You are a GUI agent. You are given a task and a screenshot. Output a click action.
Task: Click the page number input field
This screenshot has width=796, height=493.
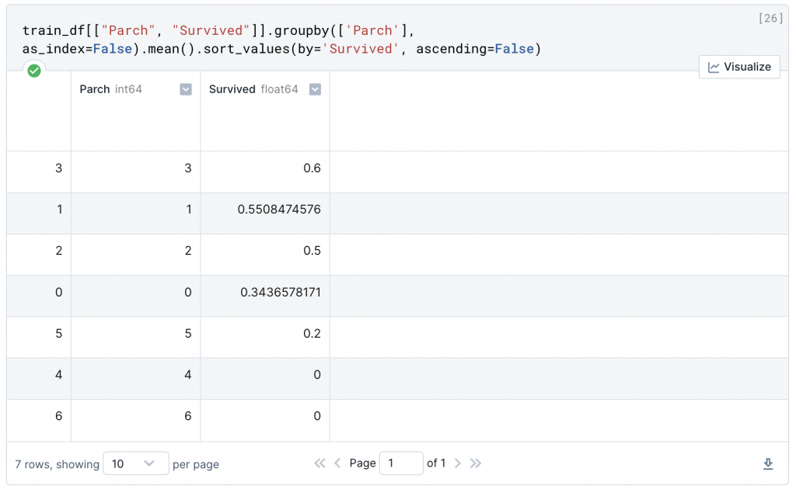400,463
